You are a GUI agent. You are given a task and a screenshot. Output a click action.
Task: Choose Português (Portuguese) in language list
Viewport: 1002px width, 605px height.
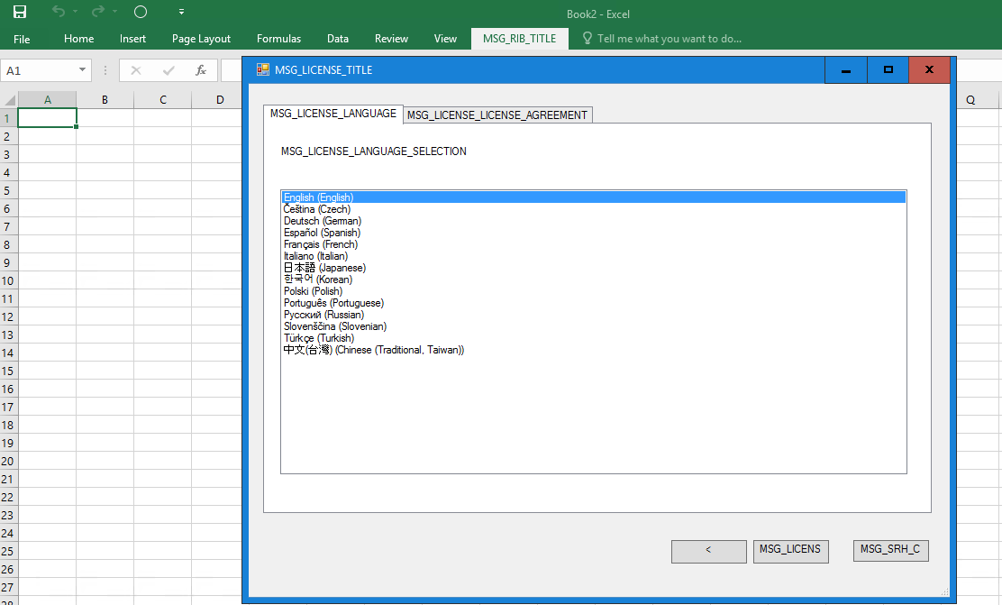594,303
